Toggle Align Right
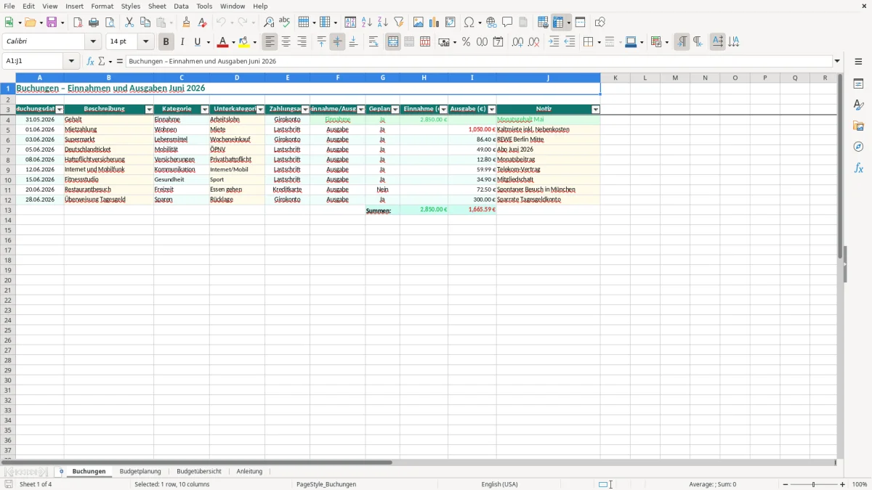Screen dimensions: 872x490 pyautogui.click(x=302, y=42)
